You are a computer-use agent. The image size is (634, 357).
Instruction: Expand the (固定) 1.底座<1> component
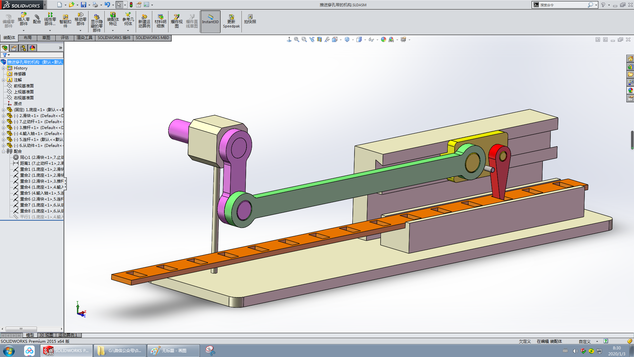[x=4, y=110]
